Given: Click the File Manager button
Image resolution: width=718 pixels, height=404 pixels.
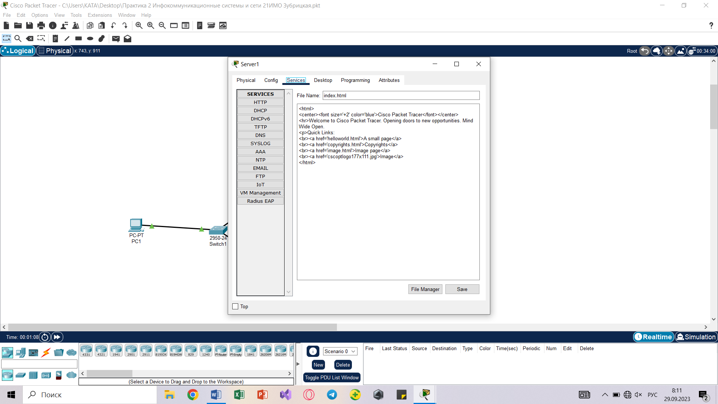Looking at the screenshot, I should [x=425, y=289].
